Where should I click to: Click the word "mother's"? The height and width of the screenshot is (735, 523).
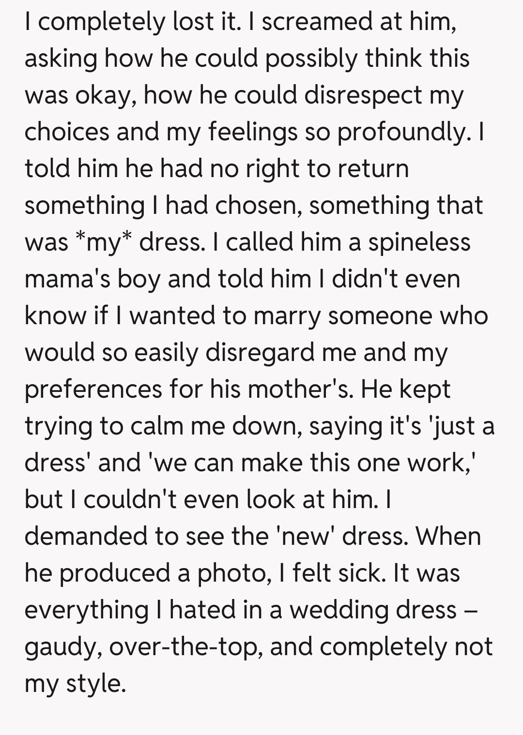pyautogui.click(x=300, y=390)
